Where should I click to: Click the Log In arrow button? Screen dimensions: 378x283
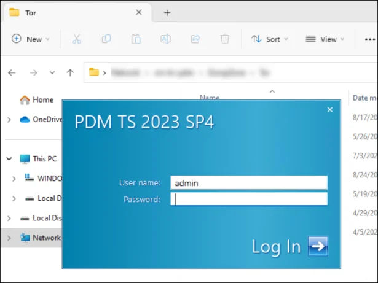point(318,246)
